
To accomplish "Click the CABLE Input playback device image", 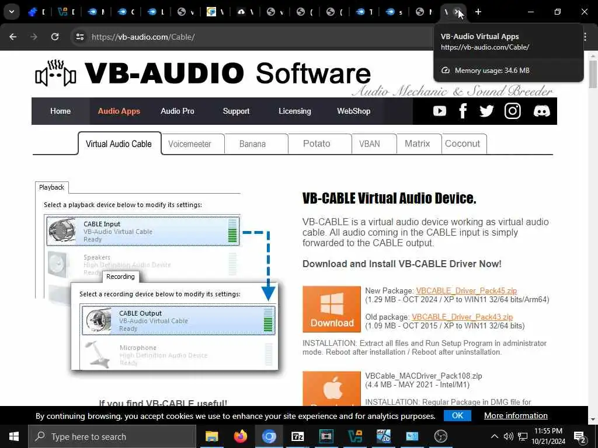I will click(62, 230).
